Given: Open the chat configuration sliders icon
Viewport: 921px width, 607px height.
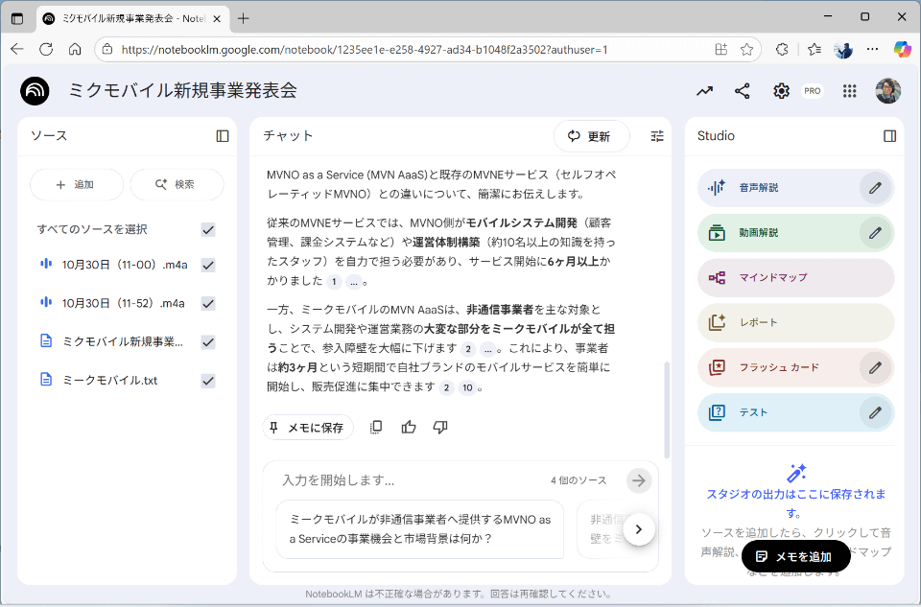Looking at the screenshot, I should pos(657,136).
